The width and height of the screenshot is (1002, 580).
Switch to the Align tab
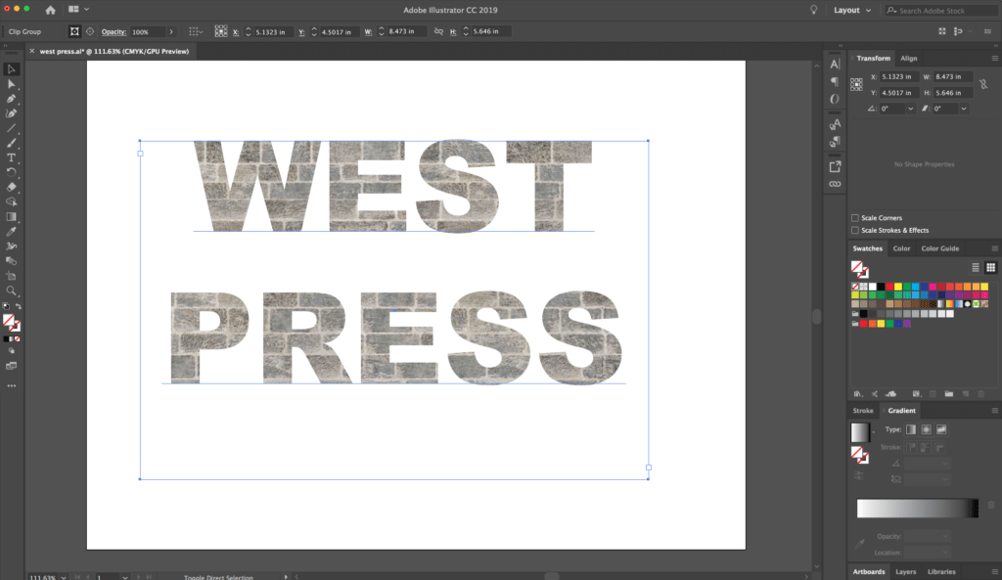[x=908, y=59]
